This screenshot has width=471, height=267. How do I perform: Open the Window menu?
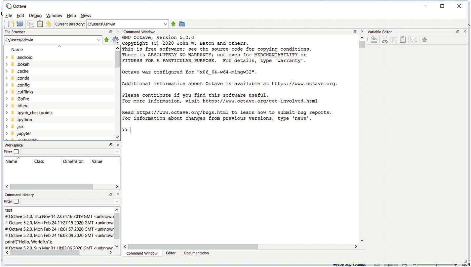tap(54, 16)
